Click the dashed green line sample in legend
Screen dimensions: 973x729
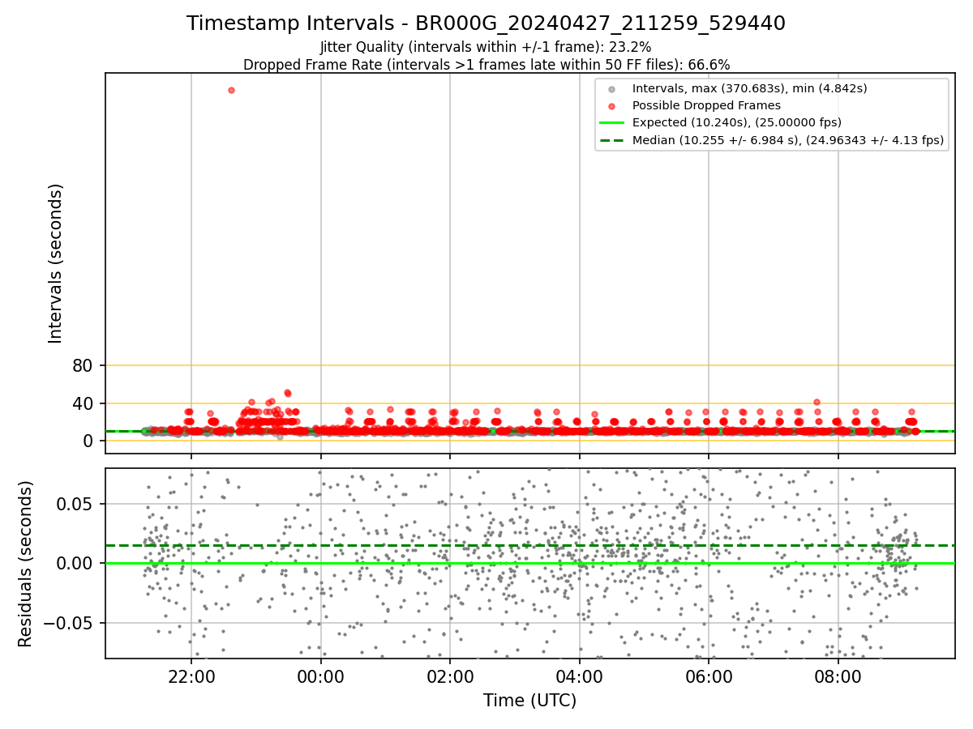pos(612,140)
